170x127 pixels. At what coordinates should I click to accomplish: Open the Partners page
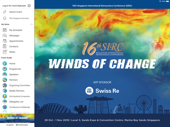click(14, 80)
